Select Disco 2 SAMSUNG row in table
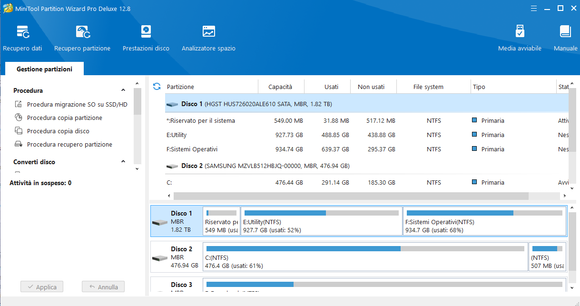Viewport: 580px width, 306px height. pyautogui.click(x=367, y=166)
